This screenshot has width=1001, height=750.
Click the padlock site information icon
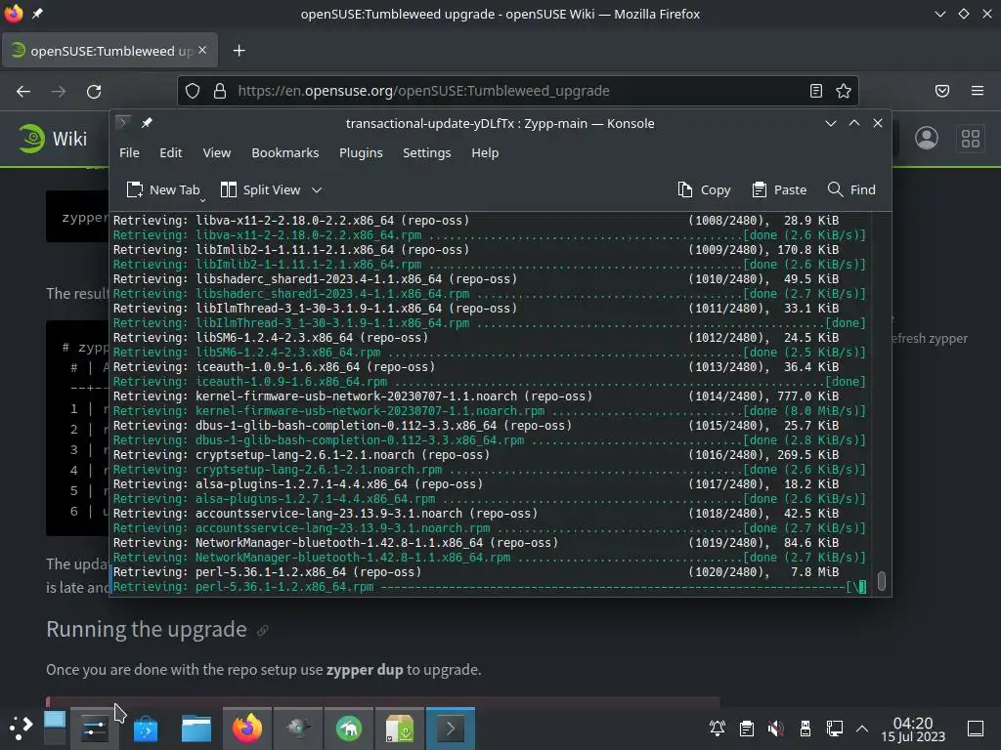(220, 91)
